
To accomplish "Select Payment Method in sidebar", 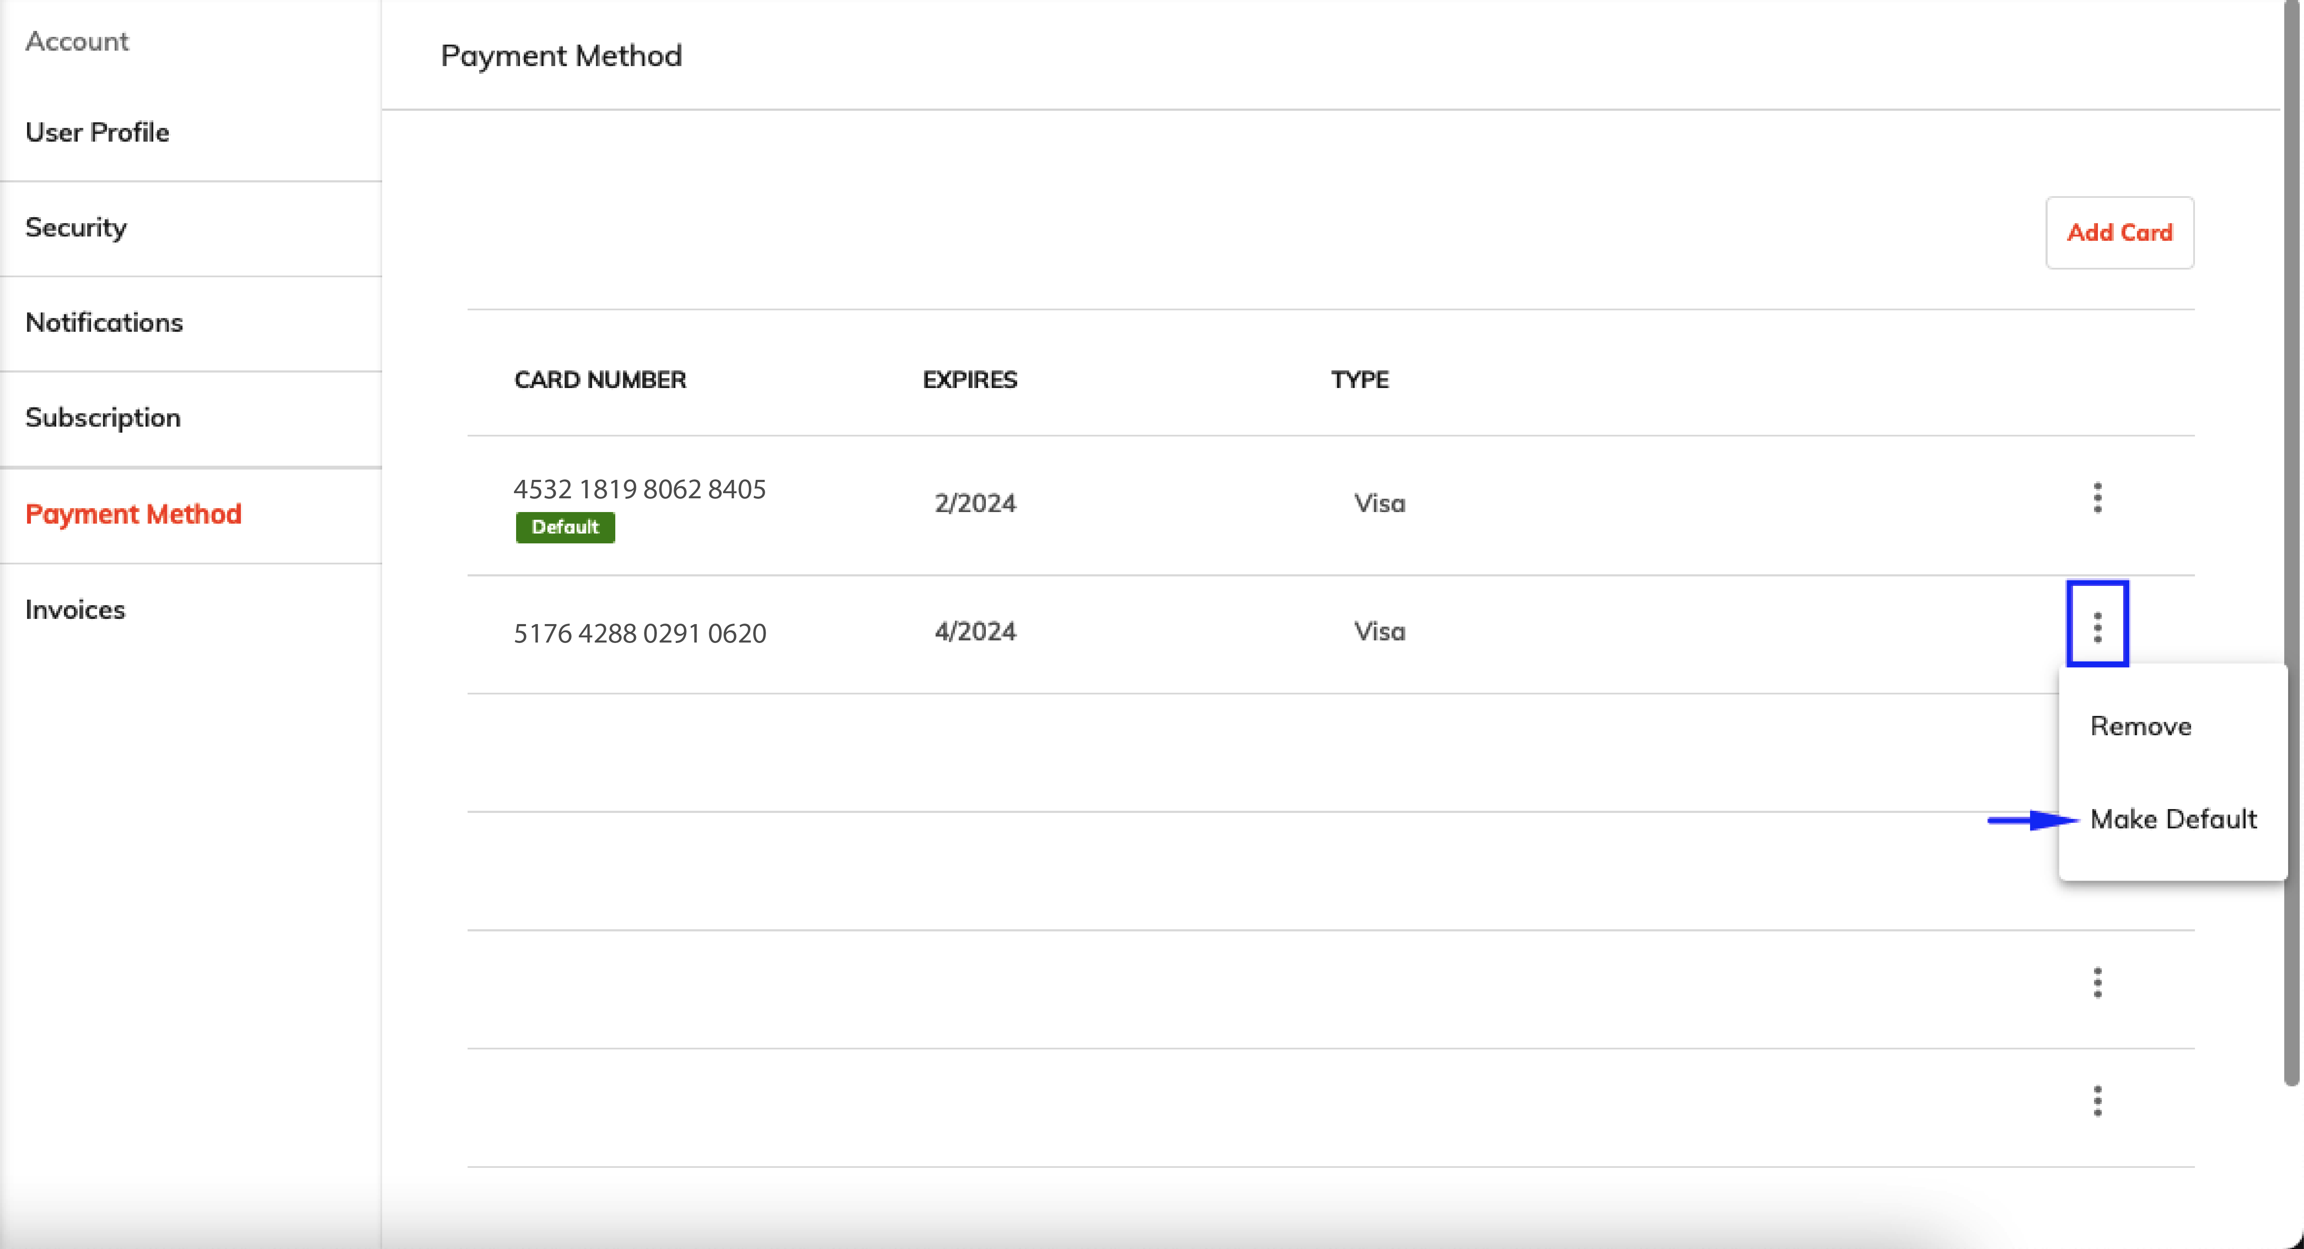I will click(x=133, y=514).
